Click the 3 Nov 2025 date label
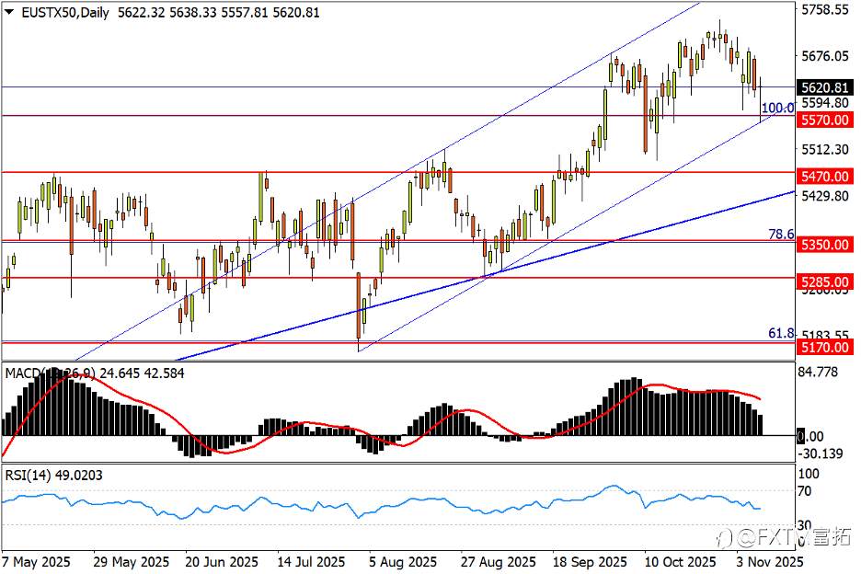The height and width of the screenshot is (574, 861). point(770,562)
